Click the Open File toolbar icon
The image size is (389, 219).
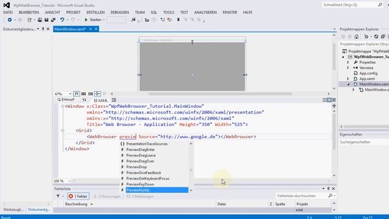click(x=40, y=19)
